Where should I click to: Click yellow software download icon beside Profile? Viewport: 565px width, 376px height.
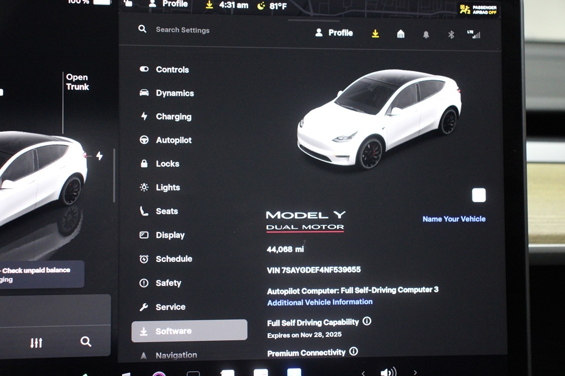pyautogui.click(x=375, y=33)
